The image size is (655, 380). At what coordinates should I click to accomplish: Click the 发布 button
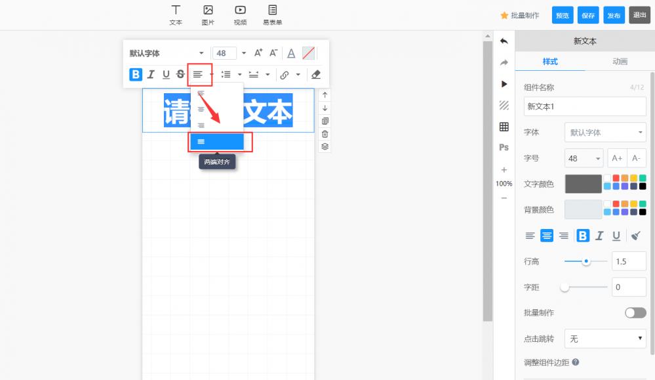point(614,16)
